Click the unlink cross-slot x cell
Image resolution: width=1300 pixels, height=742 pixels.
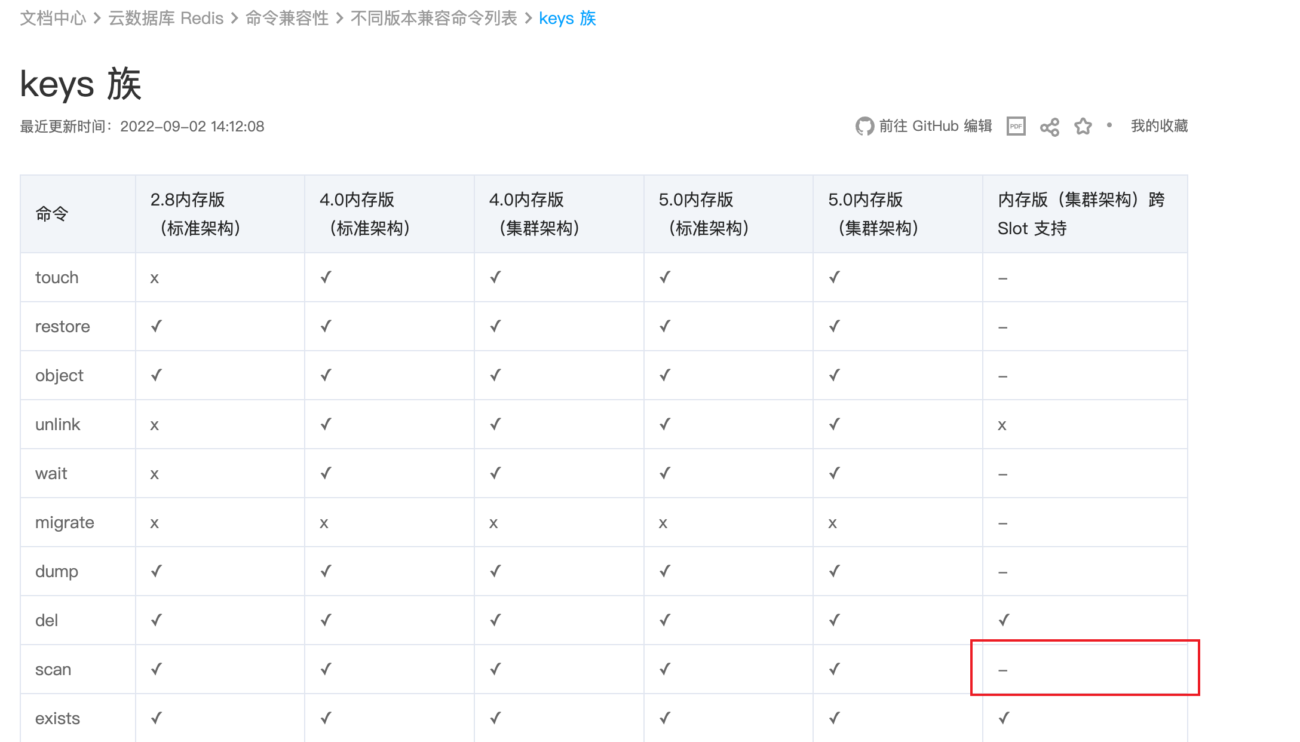pyautogui.click(x=1002, y=425)
